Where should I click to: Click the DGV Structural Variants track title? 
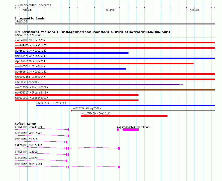point(93,32)
